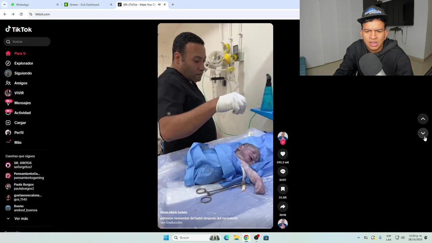Viewport: 432px width, 243px height.
Task: View site information icon in address bar
Action: (x=31, y=14)
